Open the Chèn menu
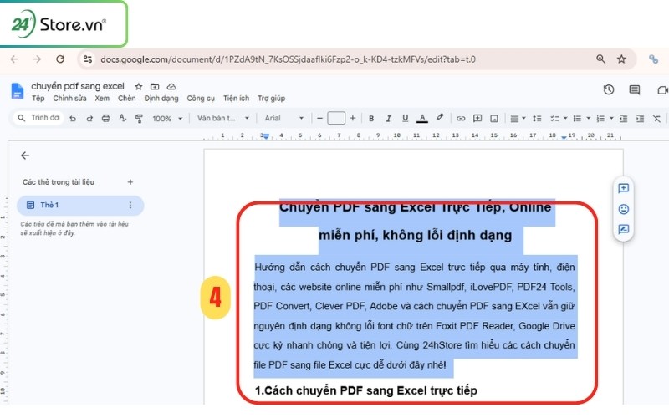Viewport: 669px width, 418px height. (x=127, y=99)
